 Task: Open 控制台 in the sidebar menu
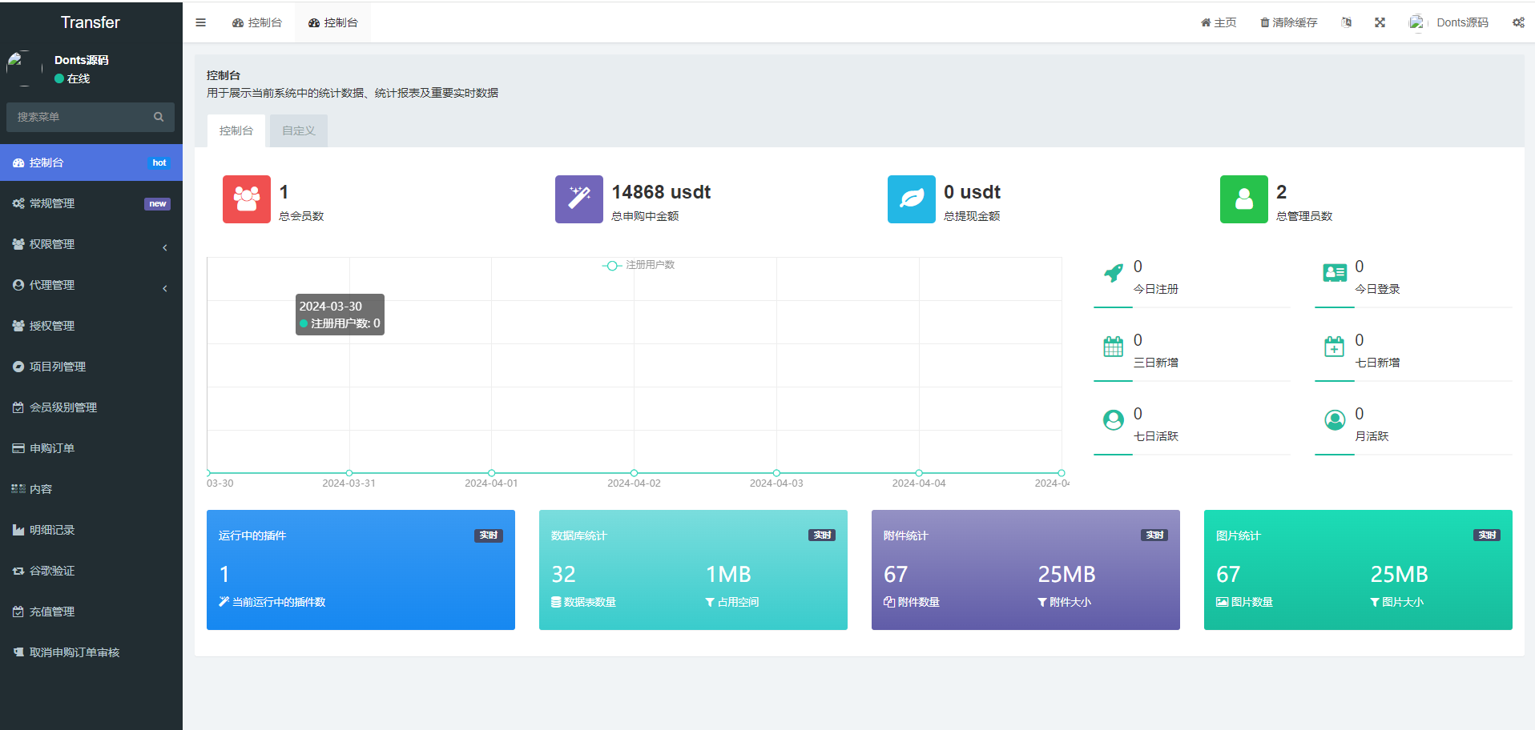click(x=91, y=162)
